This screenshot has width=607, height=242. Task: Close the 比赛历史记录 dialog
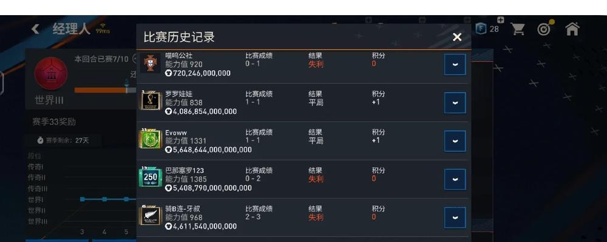pyautogui.click(x=457, y=38)
